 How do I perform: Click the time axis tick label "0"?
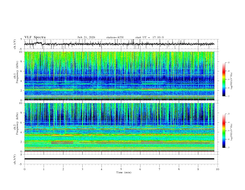point(24,169)
